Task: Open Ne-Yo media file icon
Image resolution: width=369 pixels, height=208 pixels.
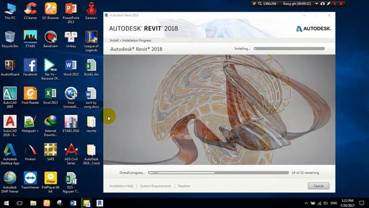Action: click(x=51, y=69)
